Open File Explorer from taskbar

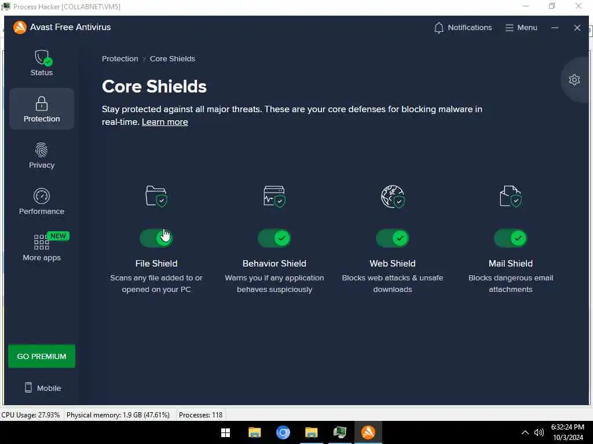(x=255, y=432)
